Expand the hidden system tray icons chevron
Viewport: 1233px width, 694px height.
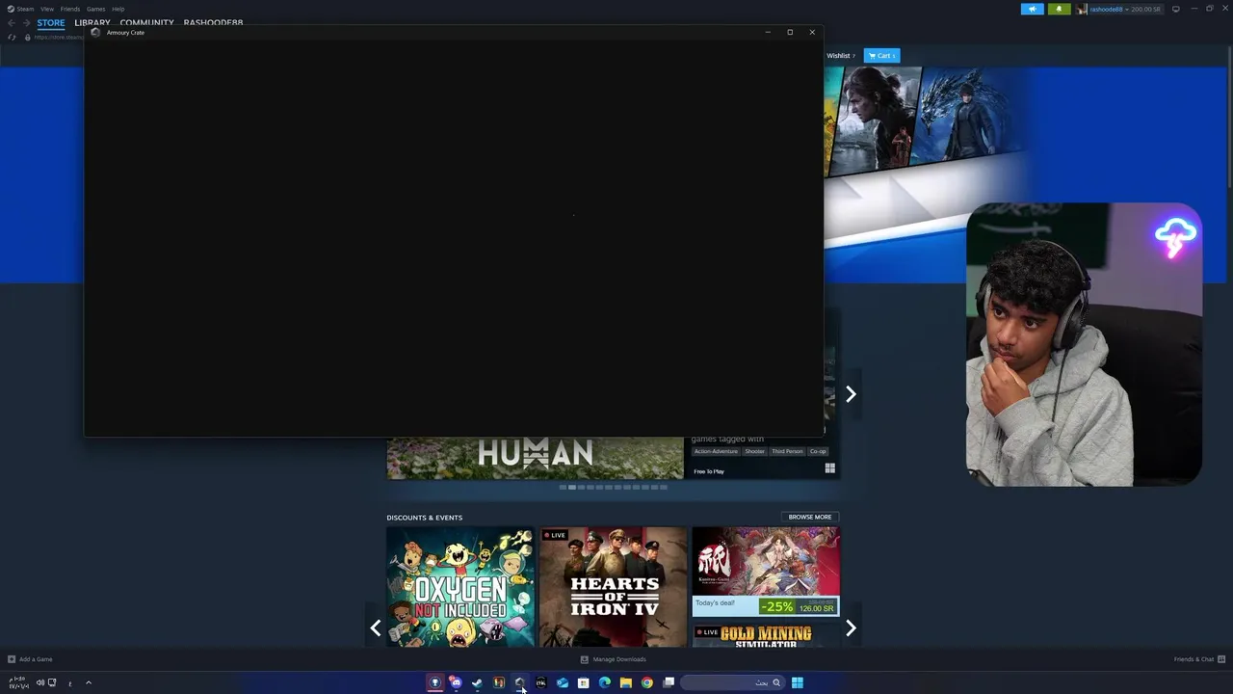(x=88, y=682)
